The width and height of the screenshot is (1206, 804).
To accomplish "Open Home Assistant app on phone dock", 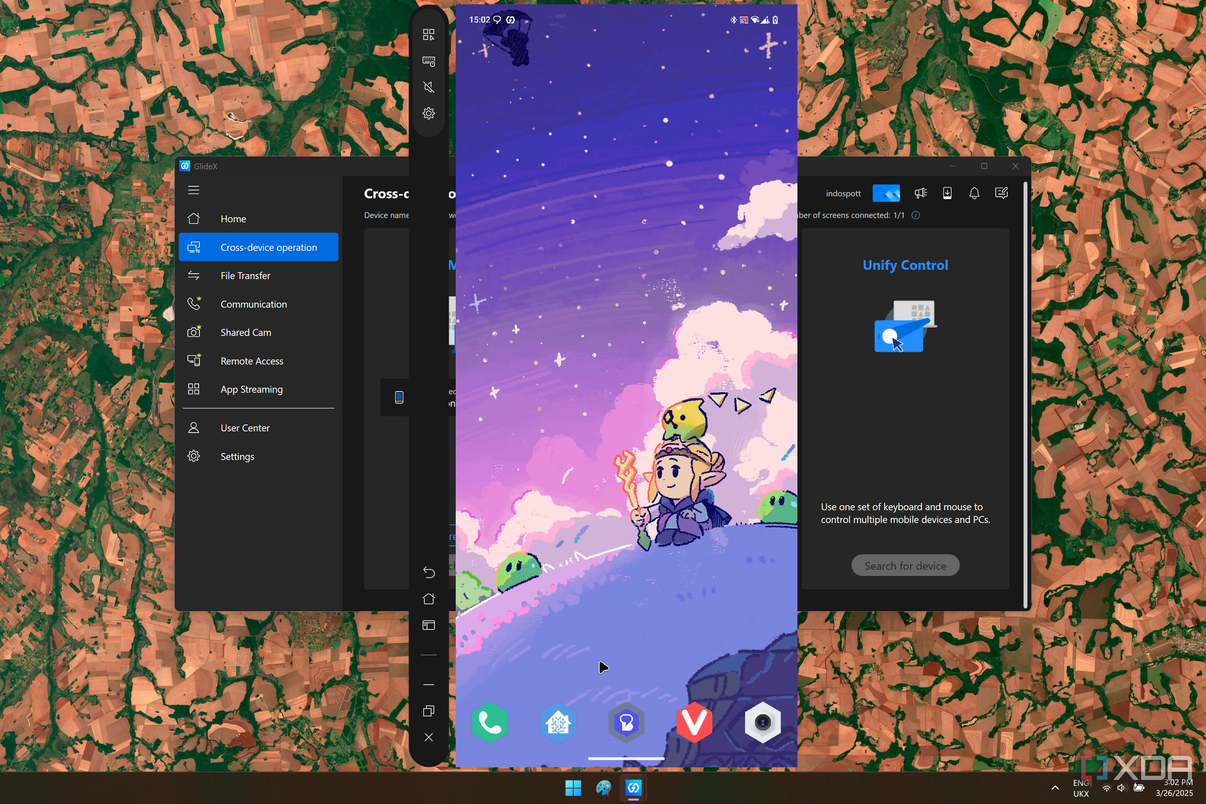I will click(558, 722).
